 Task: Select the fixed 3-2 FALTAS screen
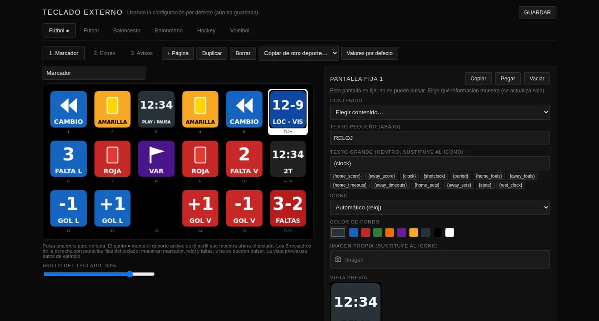pyautogui.click(x=288, y=208)
